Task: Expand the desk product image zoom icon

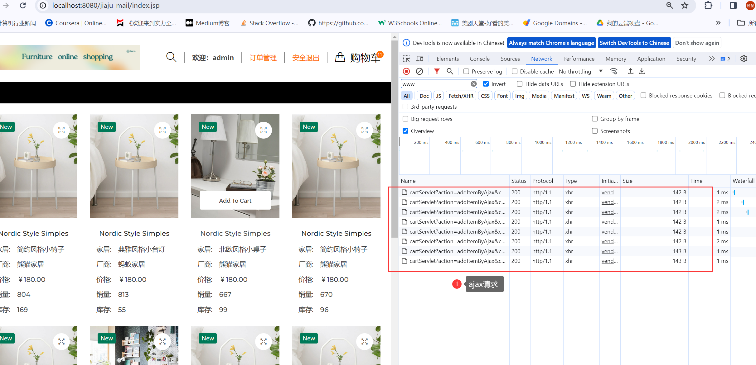Action: (x=264, y=130)
